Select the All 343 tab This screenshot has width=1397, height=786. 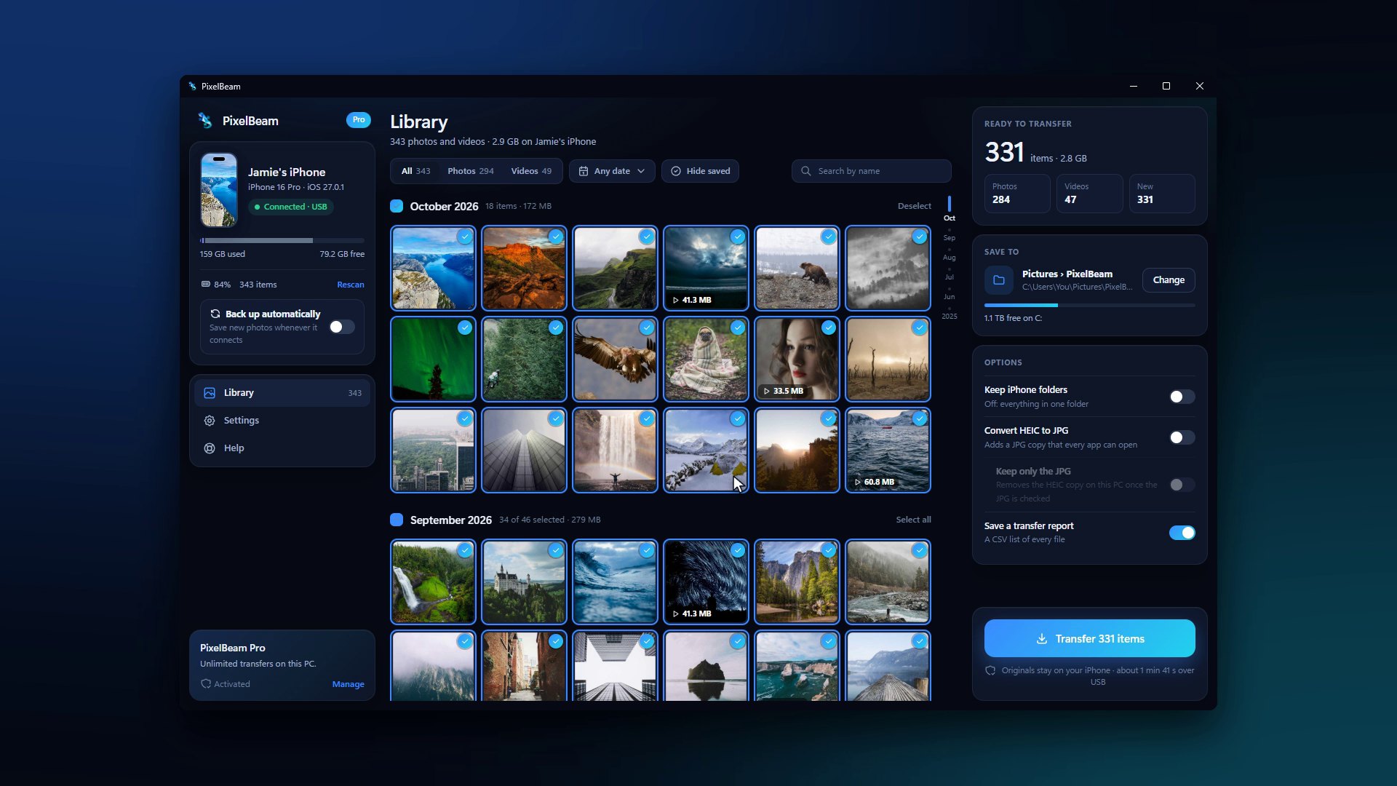tap(415, 171)
